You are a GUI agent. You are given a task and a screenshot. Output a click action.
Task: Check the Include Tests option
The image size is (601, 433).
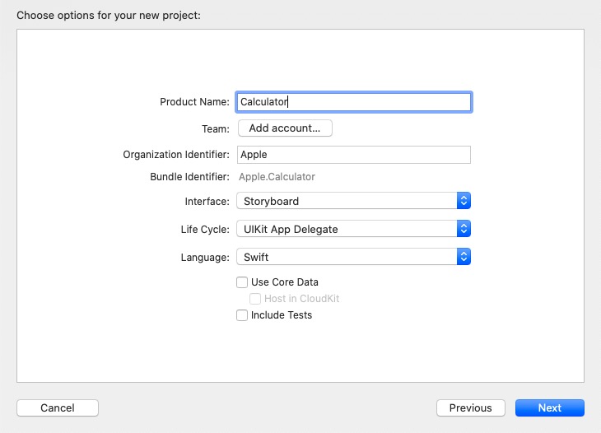242,315
